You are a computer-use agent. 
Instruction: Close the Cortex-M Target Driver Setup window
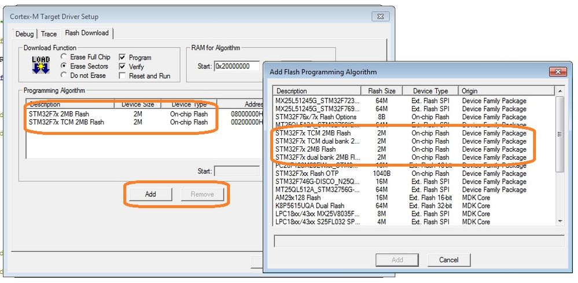[x=381, y=17]
